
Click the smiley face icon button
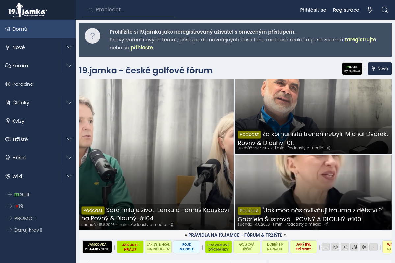pyautogui.click(x=335, y=247)
